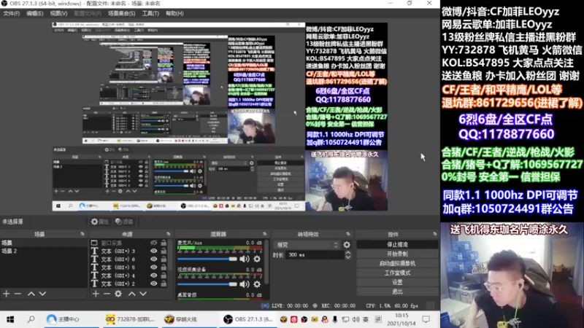Open source 属性 (properties) gear button
The height and width of the screenshot is (328, 584).
point(99,222)
